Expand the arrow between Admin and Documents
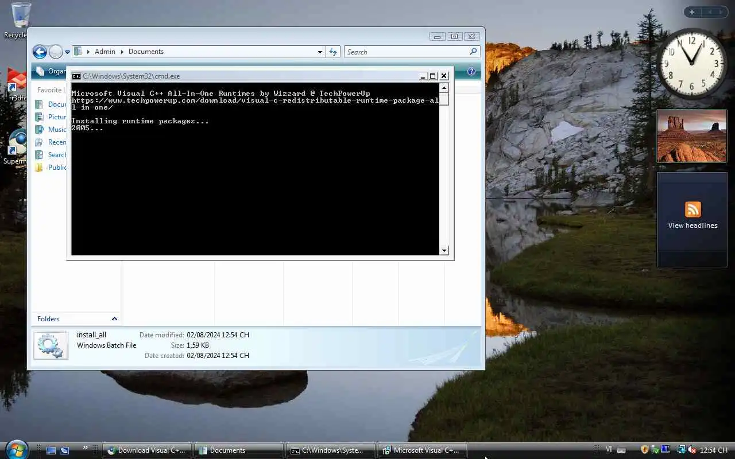 tap(122, 52)
